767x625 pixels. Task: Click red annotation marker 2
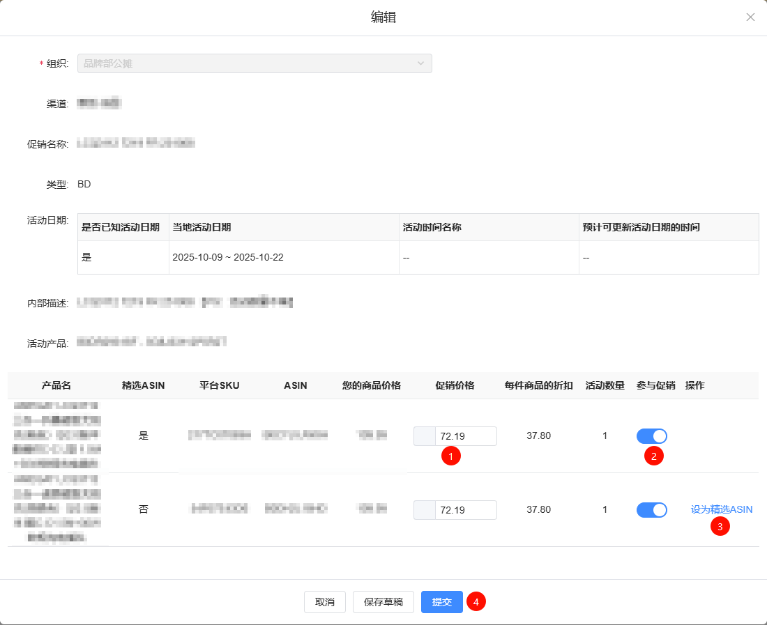click(653, 457)
